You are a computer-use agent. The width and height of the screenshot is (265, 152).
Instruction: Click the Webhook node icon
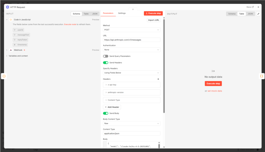pos(11,50)
